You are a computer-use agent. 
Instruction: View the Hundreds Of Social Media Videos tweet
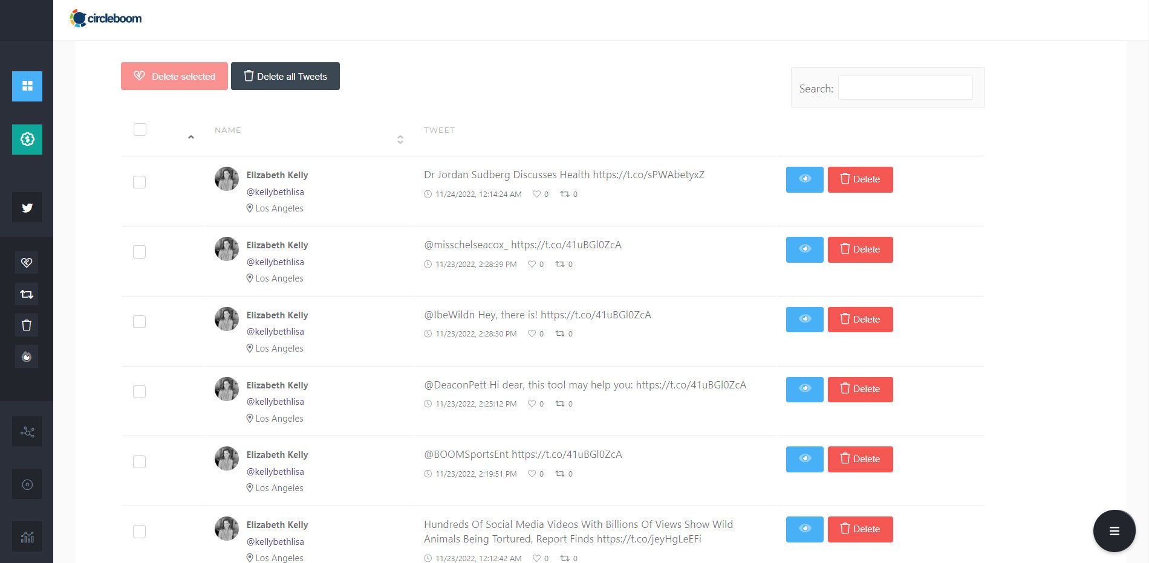(804, 529)
